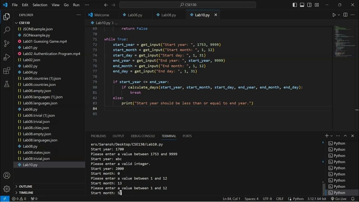Open the Accounts menu icon
This screenshot has width=359, height=202.
7,176
